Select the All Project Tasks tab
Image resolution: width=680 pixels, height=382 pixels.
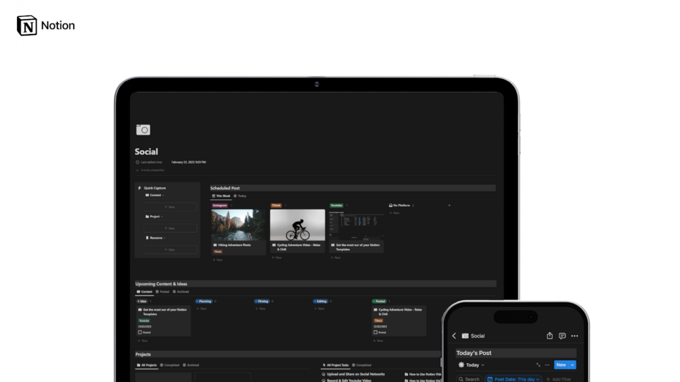click(336, 365)
